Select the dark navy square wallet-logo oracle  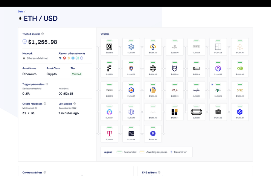pyautogui.click(x=131, y=134)
